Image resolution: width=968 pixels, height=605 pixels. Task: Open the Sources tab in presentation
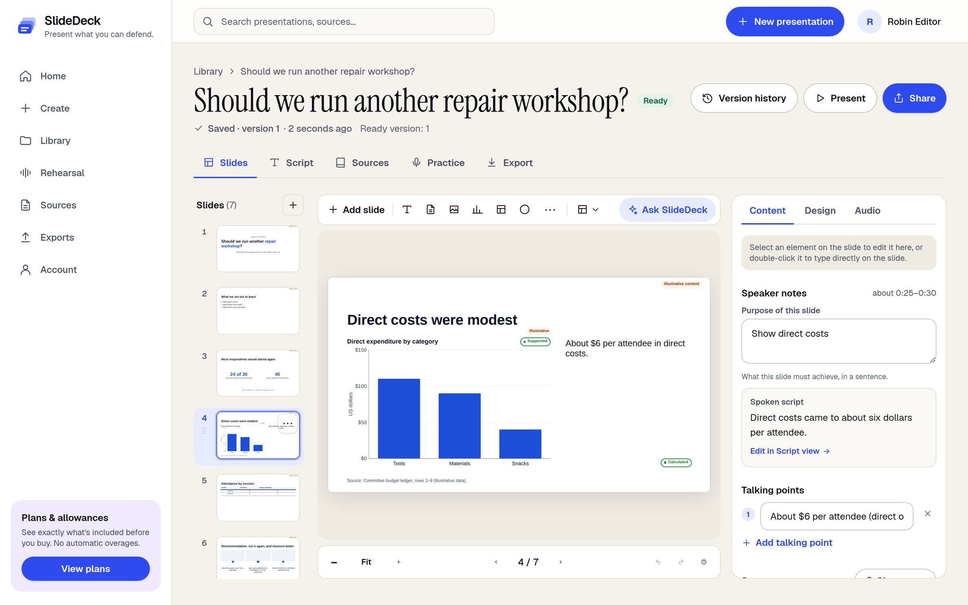point(362,163)
